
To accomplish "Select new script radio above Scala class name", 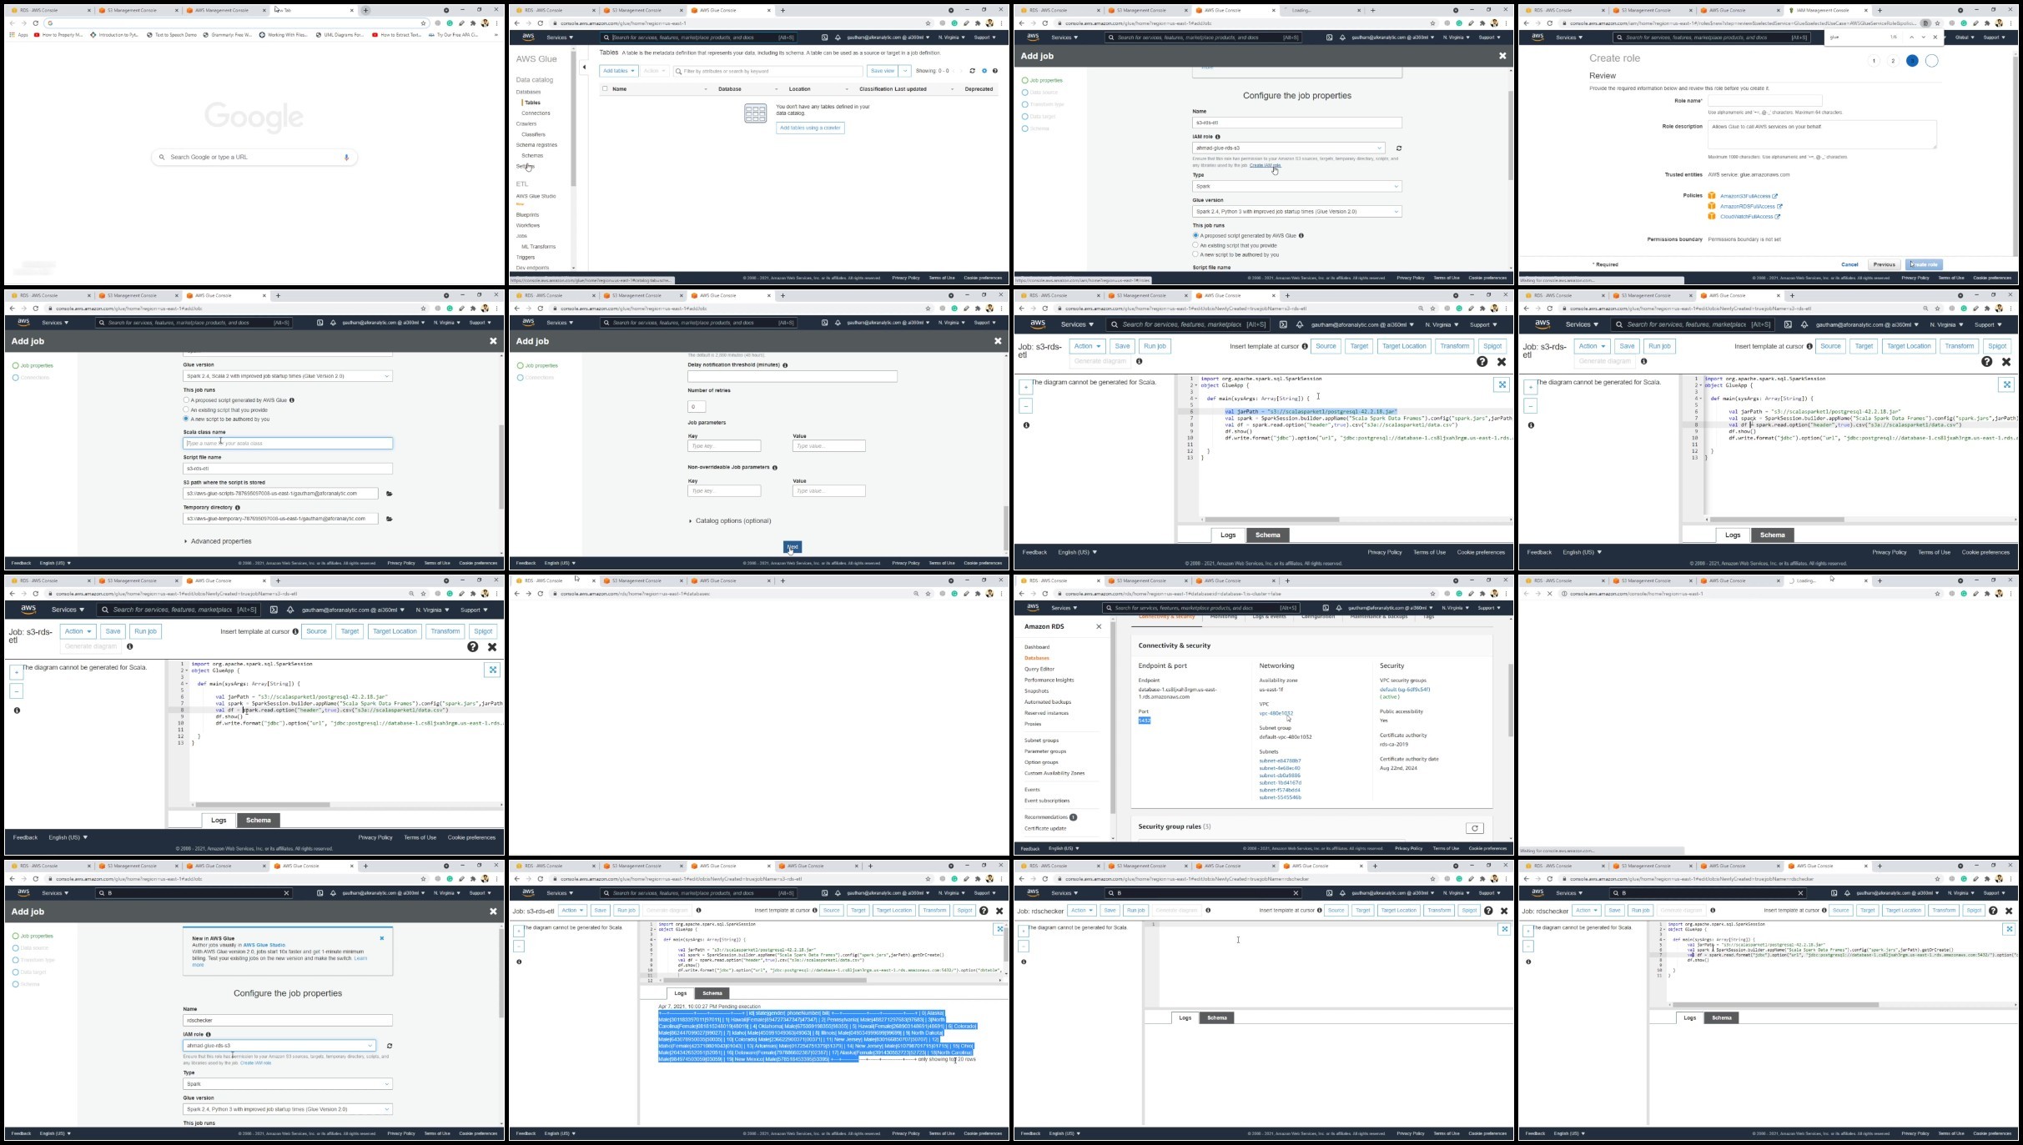I will [186, 419].
